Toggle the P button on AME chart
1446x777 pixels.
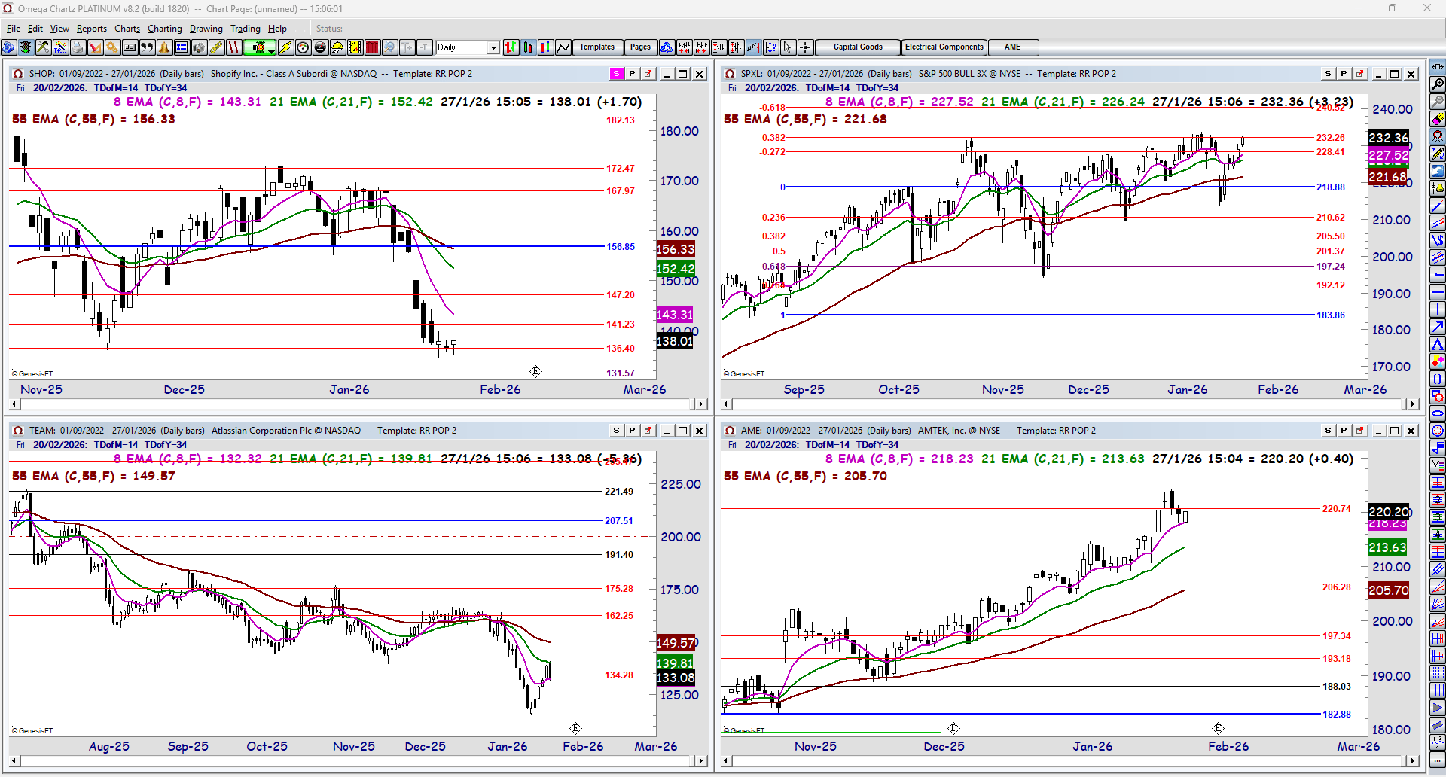coord(1344,431)
